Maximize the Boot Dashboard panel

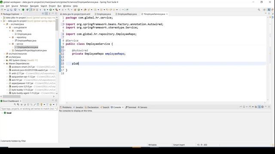click(x=56, y=101)
